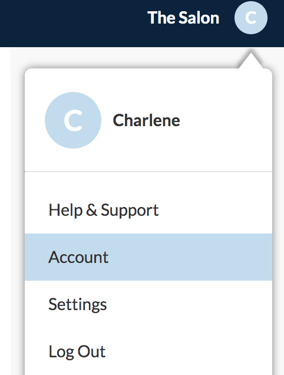This screenshot has height=375, width=284.
Task: Choose Log Out at the menu bottom
Action: (x=148, y=351)
